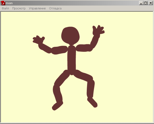
Task: Open the Файл menu
Action: tap(6, 9)
